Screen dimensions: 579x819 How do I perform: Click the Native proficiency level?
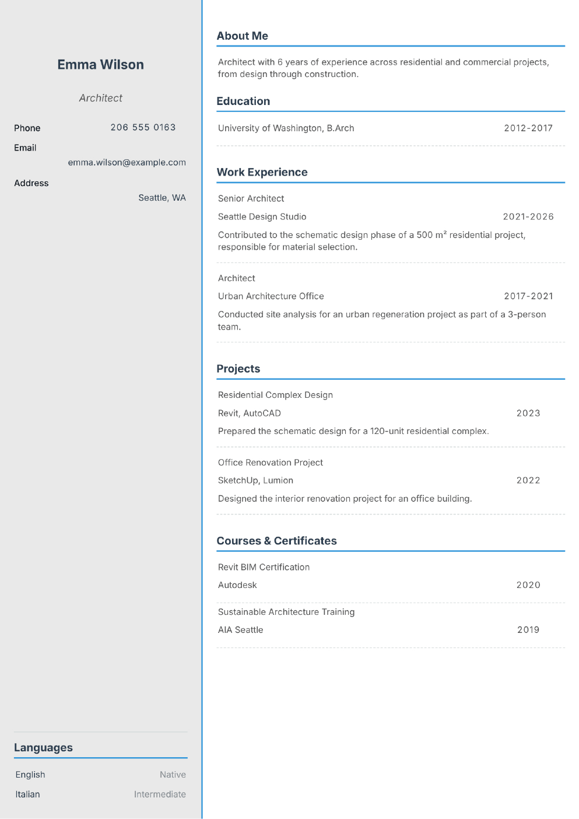click(x=173, y=775)
